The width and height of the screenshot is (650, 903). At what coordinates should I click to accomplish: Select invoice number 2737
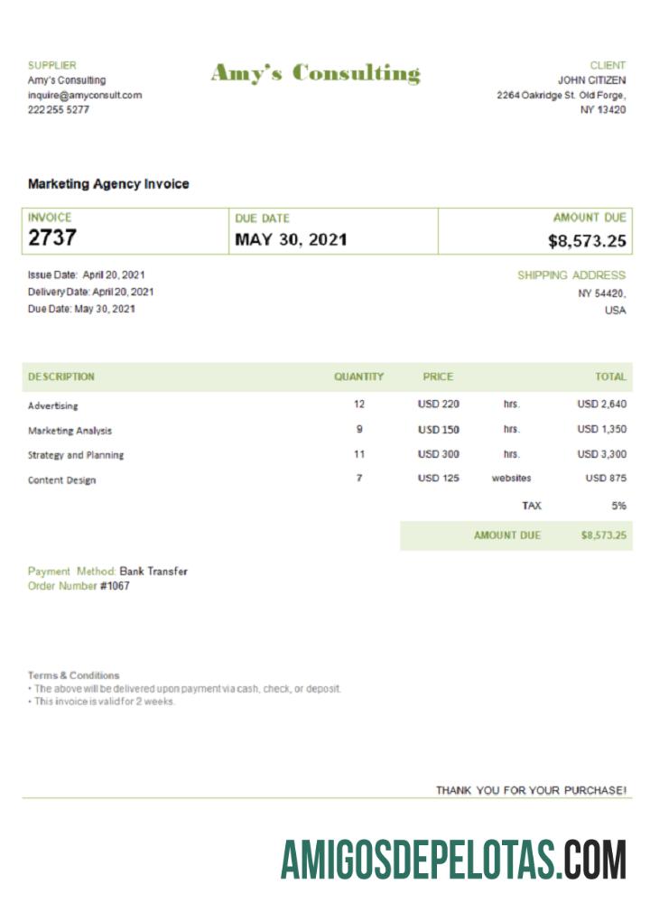52,238
